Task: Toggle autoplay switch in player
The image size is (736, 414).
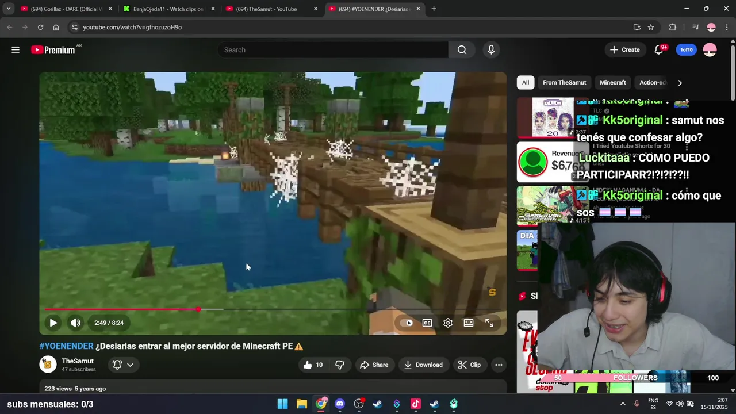Action: coord(407,323)
